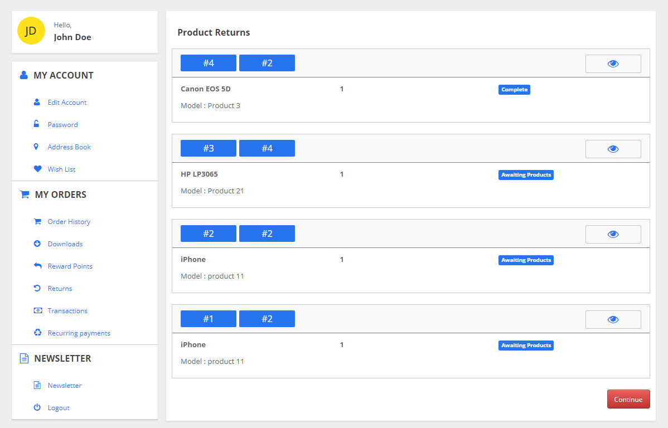Click the person icon beside My Account heading

pyautogui.click(x=24, y=75)
